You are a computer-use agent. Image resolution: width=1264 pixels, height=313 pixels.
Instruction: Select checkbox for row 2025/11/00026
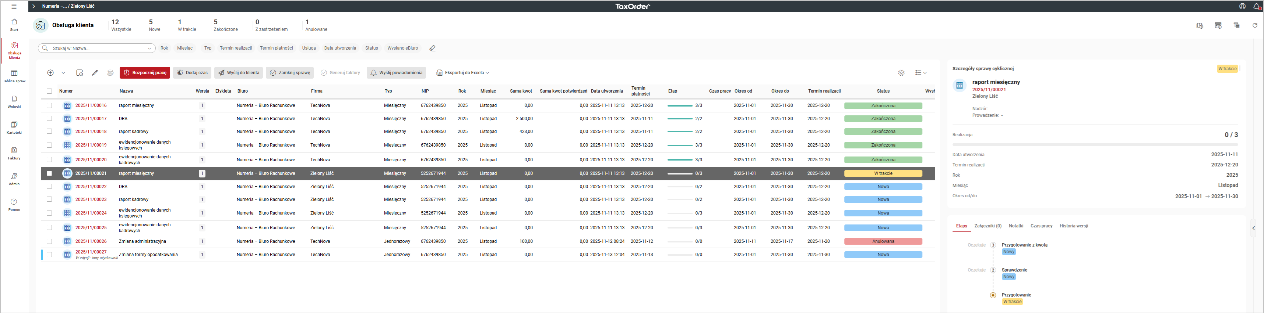(49, 241)
